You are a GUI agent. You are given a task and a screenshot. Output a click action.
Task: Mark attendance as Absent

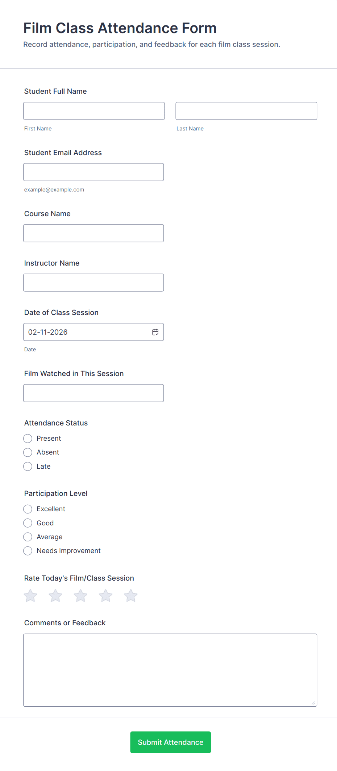click(28, 452)
